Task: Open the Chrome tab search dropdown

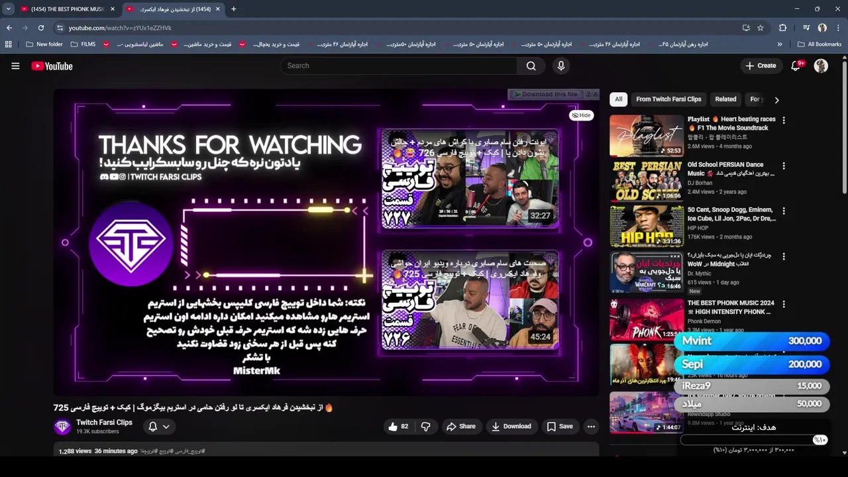Action: (8, 9)
